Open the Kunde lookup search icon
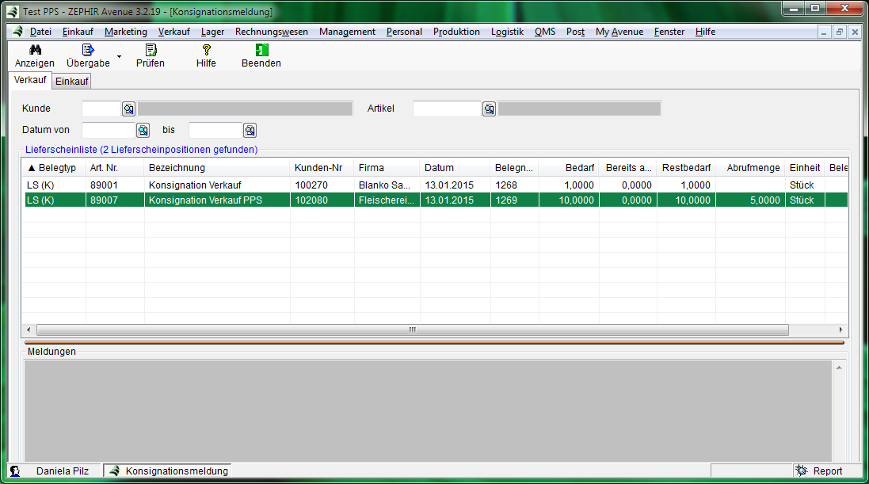 point(128,109)
